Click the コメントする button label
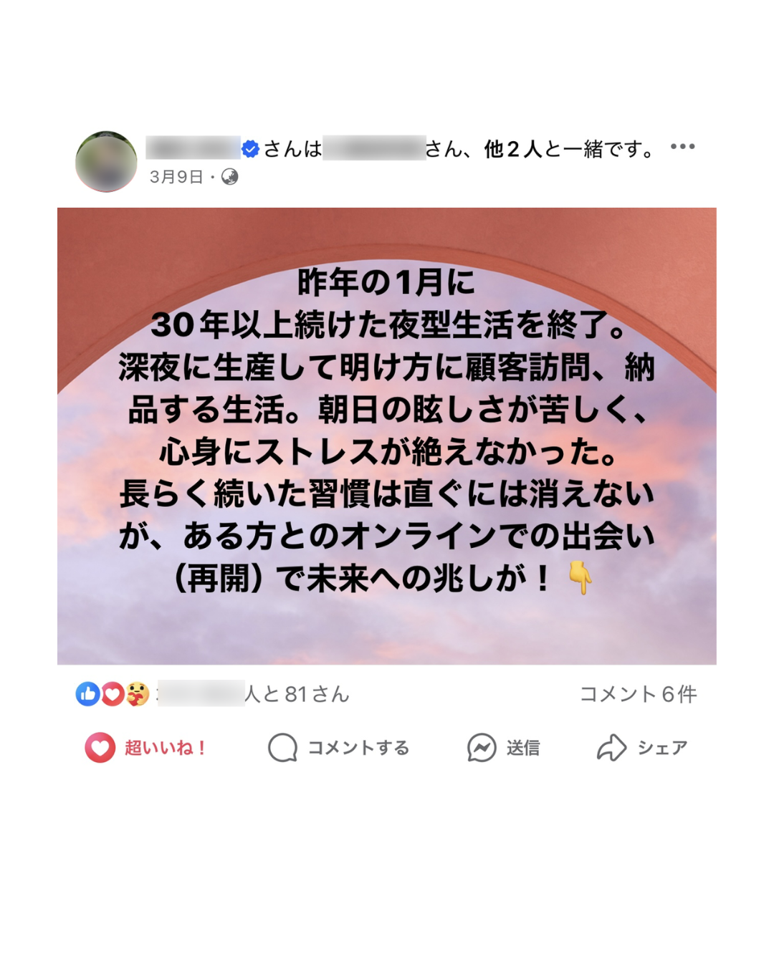774x967 pixels. [x=358, y=748]
